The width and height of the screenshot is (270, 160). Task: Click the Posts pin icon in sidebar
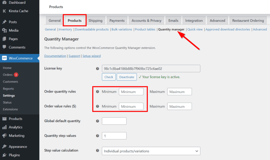click(4, 22)
